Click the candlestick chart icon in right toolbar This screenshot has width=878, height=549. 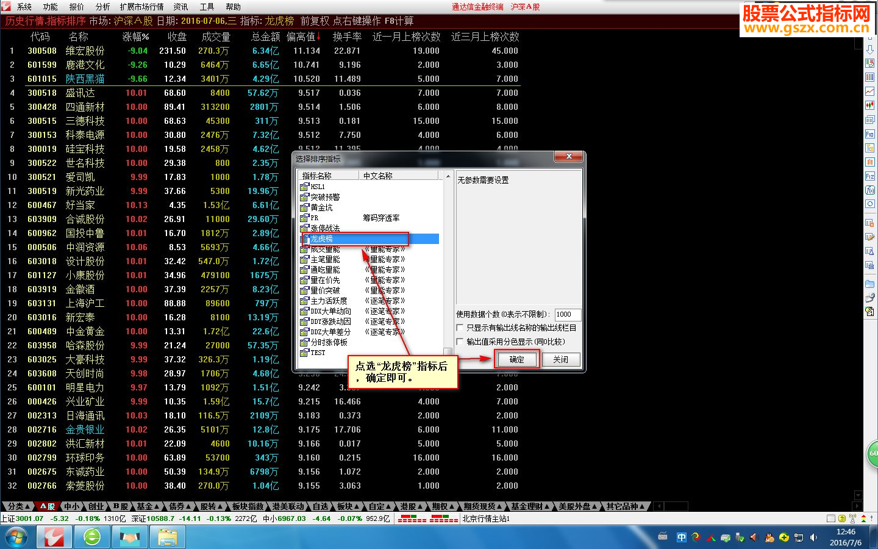tap(870, 106)
